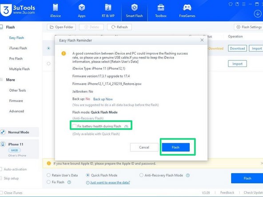Click the main Flash button at bottom right
The width and height of the screenshot is (263, 197).
pos(247,178)
